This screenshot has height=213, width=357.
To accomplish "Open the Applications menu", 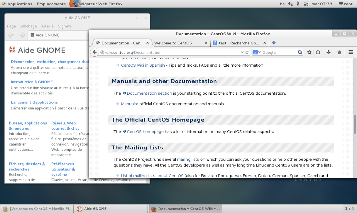I will coord(17,4).
